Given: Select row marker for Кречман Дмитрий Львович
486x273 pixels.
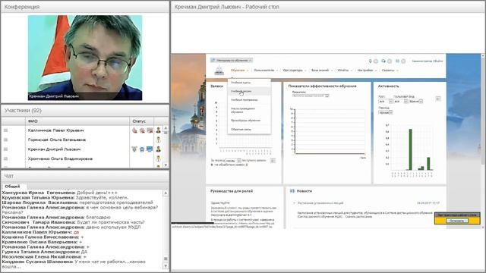Looking at the screenshot, I should point(5,149).
